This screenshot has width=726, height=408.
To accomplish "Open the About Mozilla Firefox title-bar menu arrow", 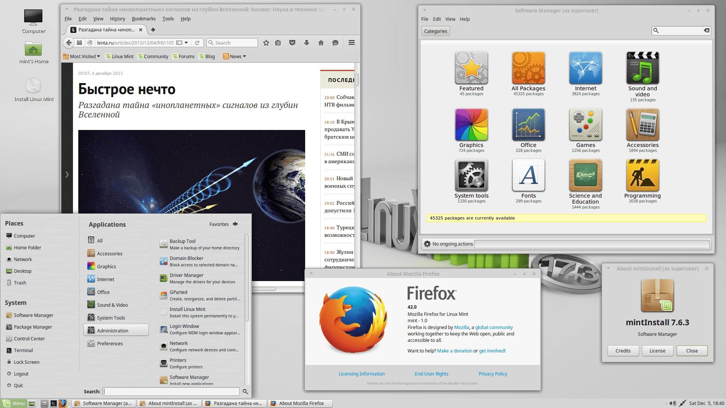I will point(311,274).
